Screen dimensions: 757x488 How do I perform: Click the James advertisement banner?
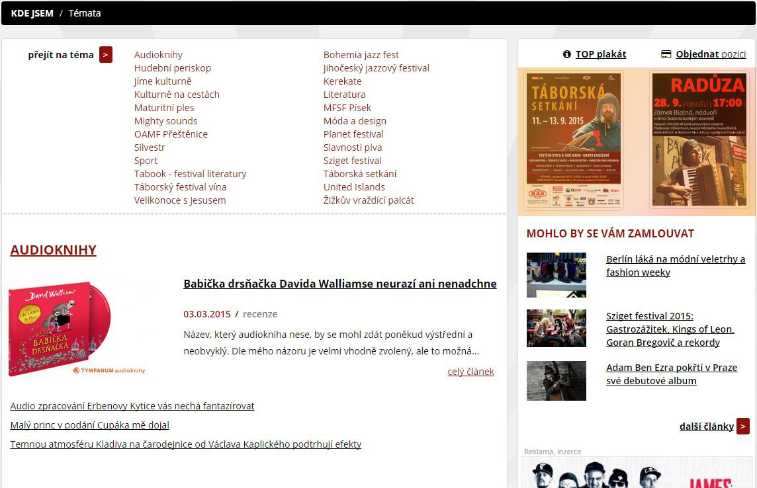(x=637, y=473)
